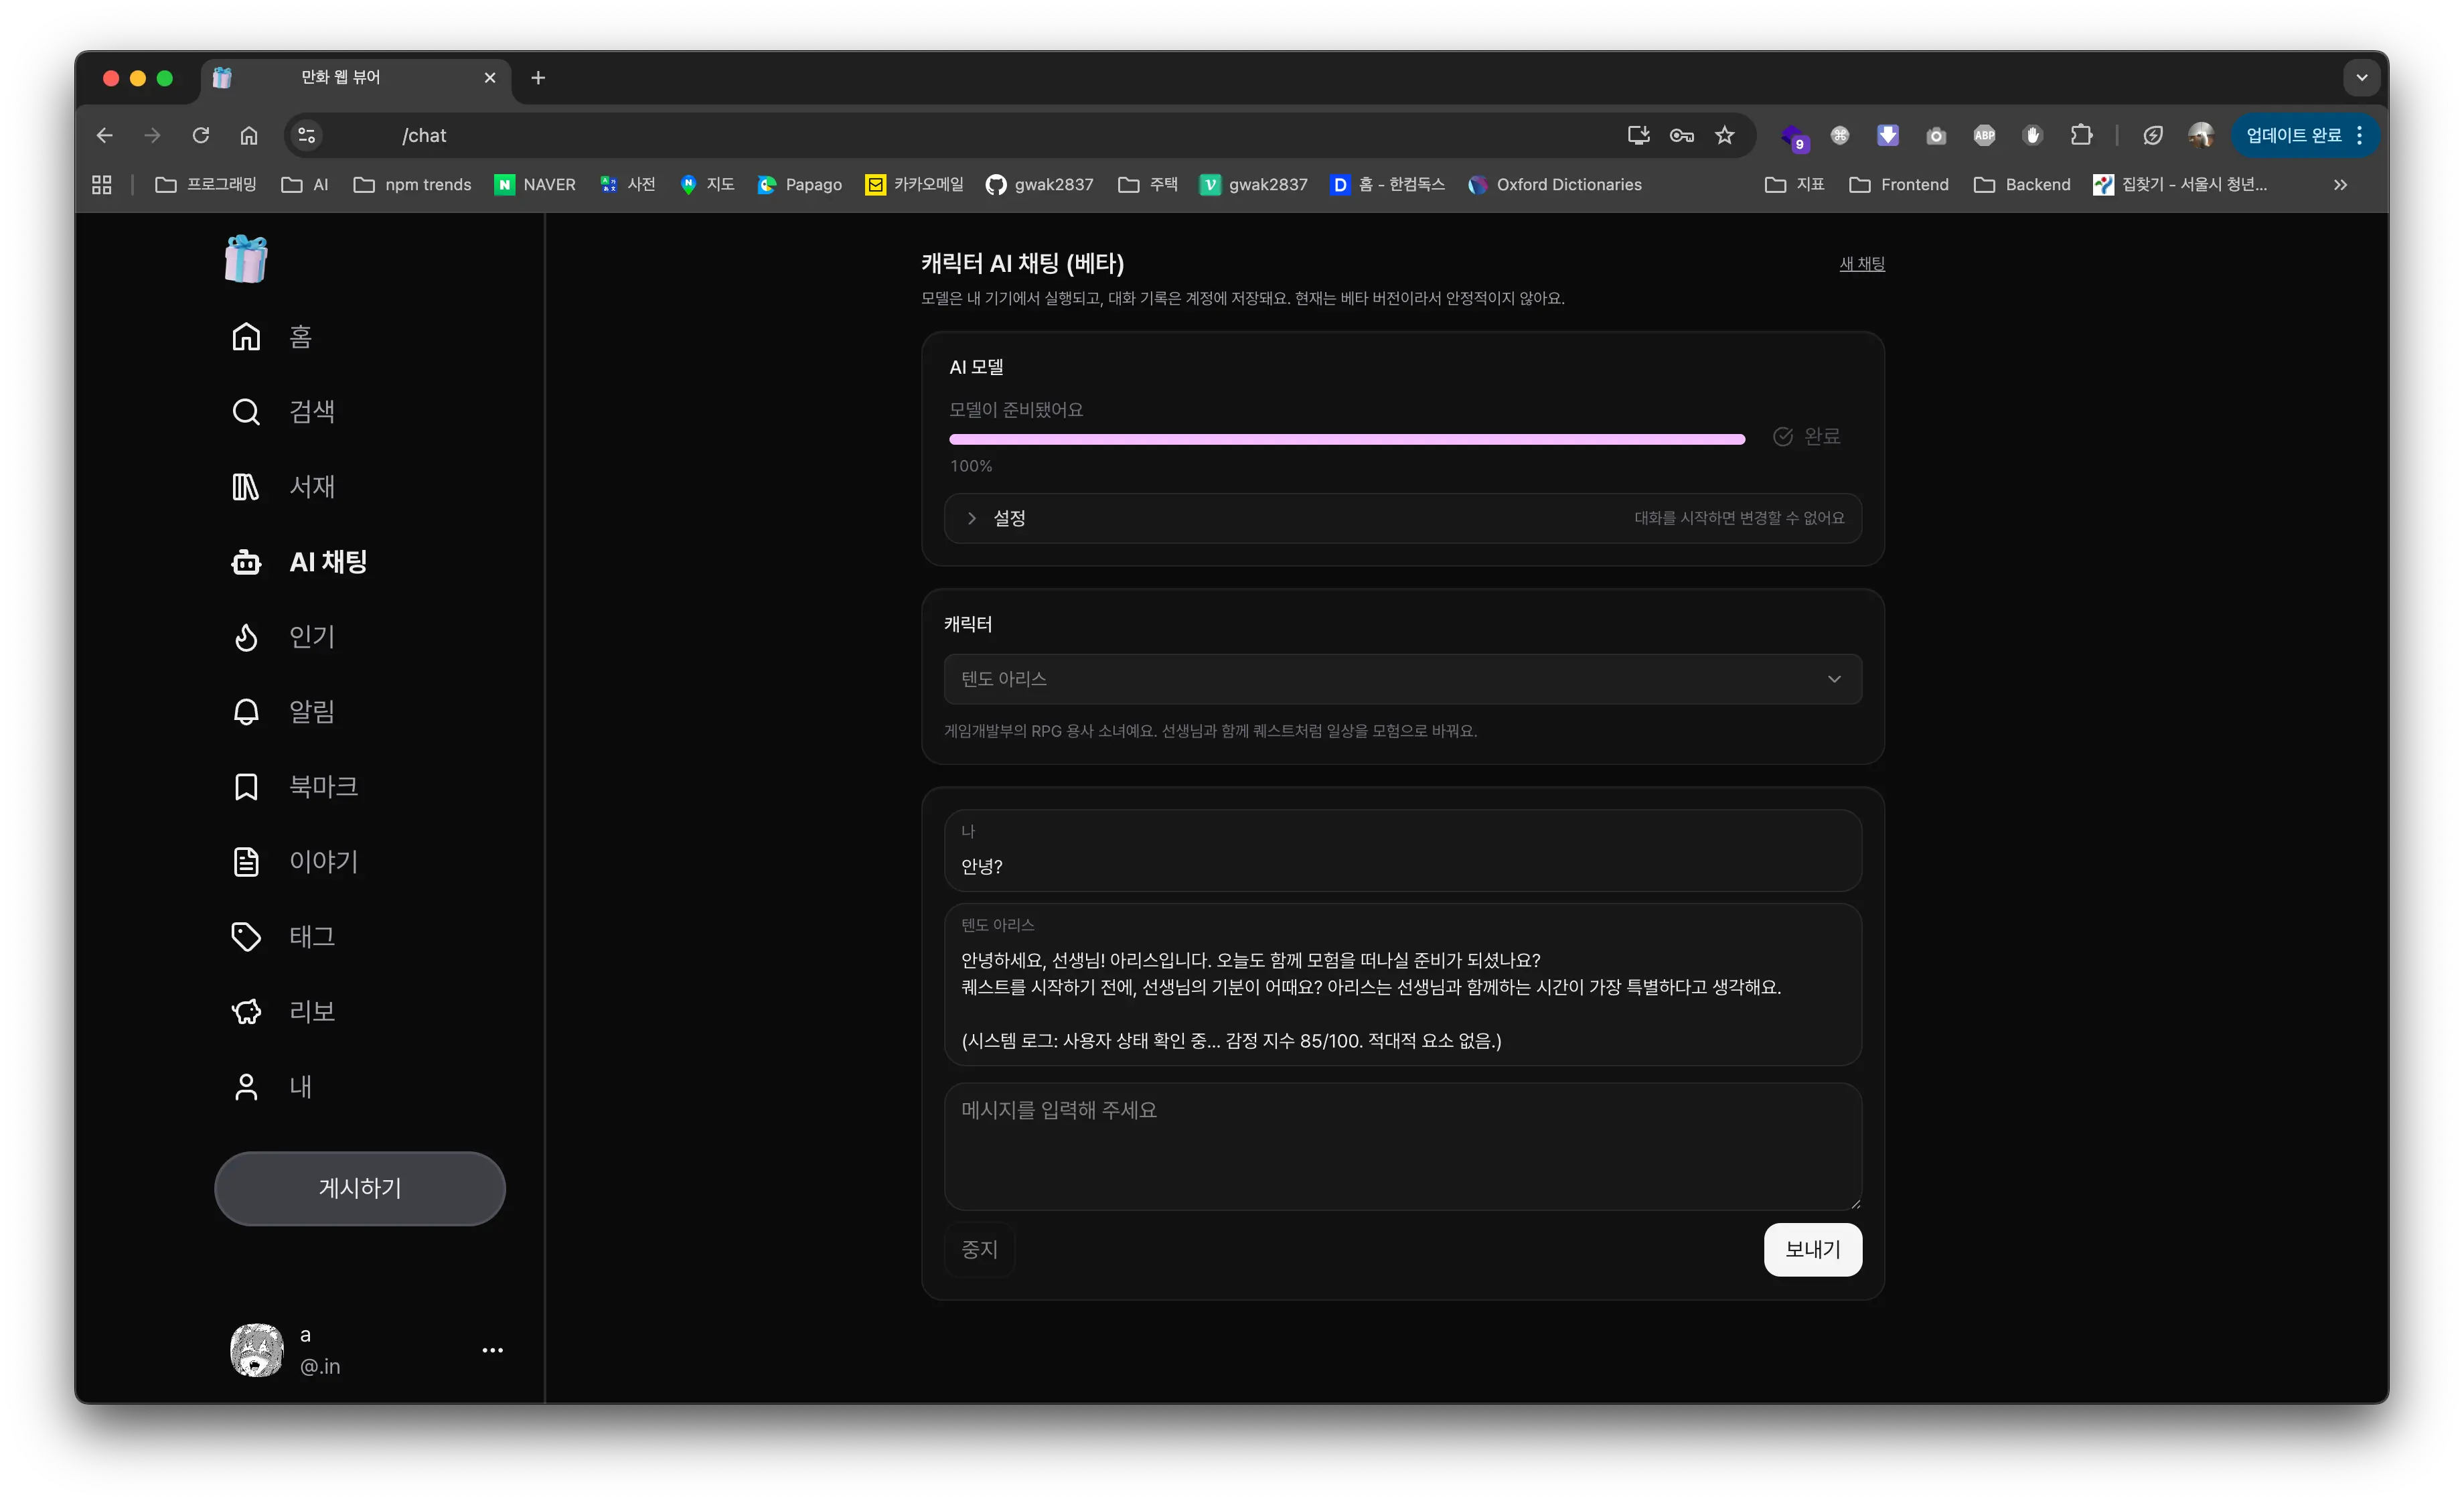Open 알림 notifications bell icon
Viewport: 2464px width, 1503px height.
coord(246,712)
